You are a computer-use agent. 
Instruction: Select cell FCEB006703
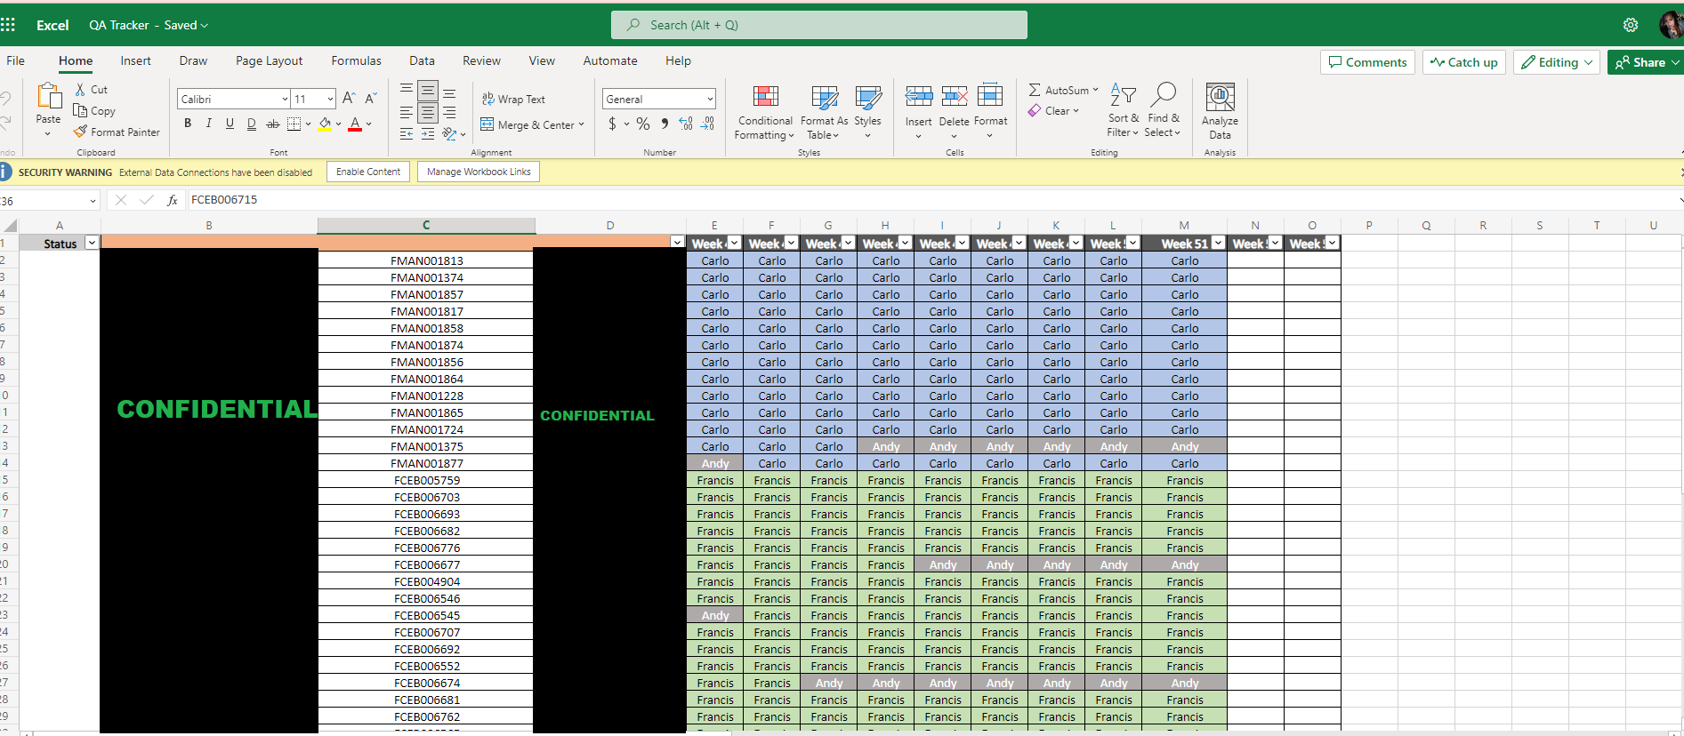tap(426, 497)
